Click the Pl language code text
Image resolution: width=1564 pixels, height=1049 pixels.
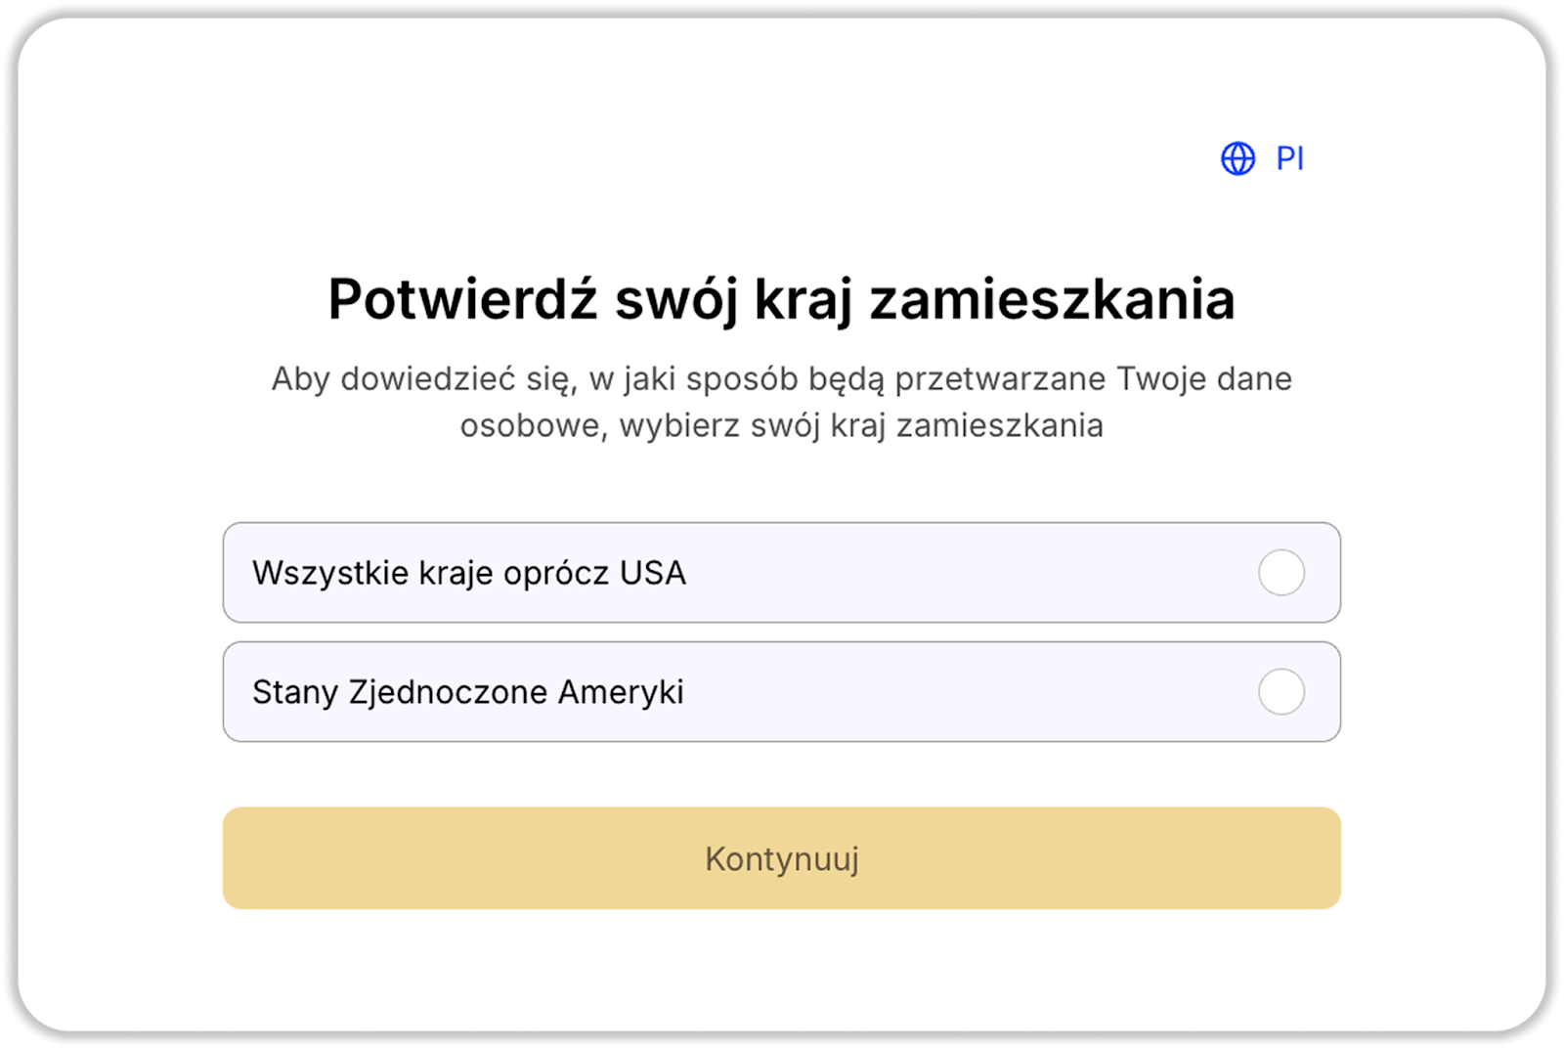[1290, 158]
